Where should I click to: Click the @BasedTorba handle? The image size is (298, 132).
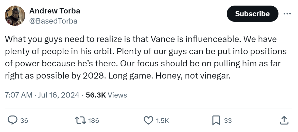click(53, 21)
